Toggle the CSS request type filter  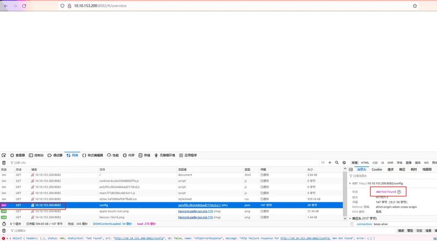pyautogui.click(x=375, y=163)
